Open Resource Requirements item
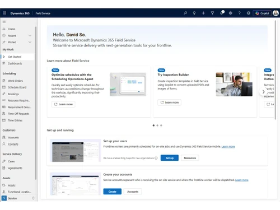This screenshot has height=210, width=280. coord(17,100)
